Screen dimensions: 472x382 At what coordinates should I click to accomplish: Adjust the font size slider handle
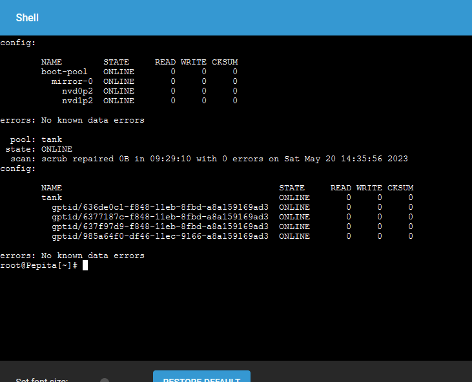pos(105,380)
